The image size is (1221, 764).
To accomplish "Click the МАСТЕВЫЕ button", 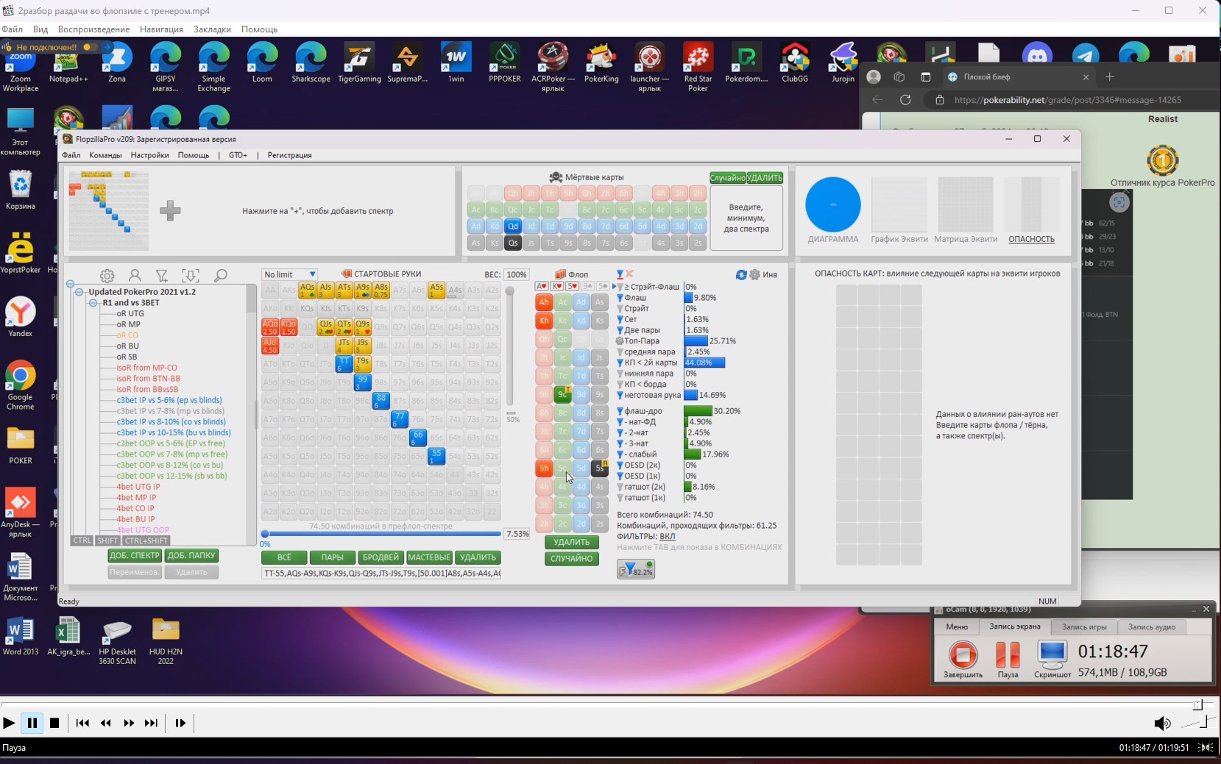I will (429, 557).
